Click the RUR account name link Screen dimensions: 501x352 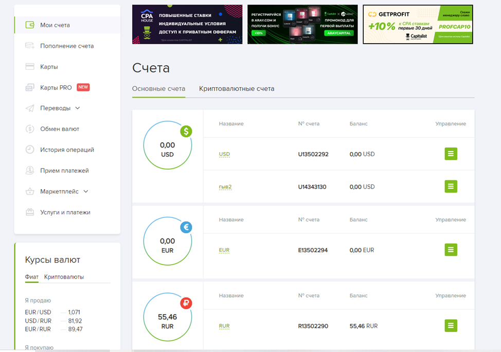pos(224,326)
